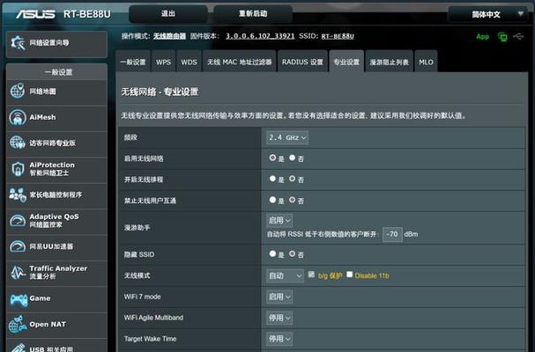Click the 一般设置 sidebar header

coord(57,72)
